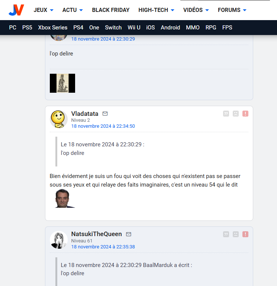Open permalink dated 18 novembre 2024 à 22:34:50
Image resolution: width=277 pixels, height=286 pixels.
click(103, 126)
